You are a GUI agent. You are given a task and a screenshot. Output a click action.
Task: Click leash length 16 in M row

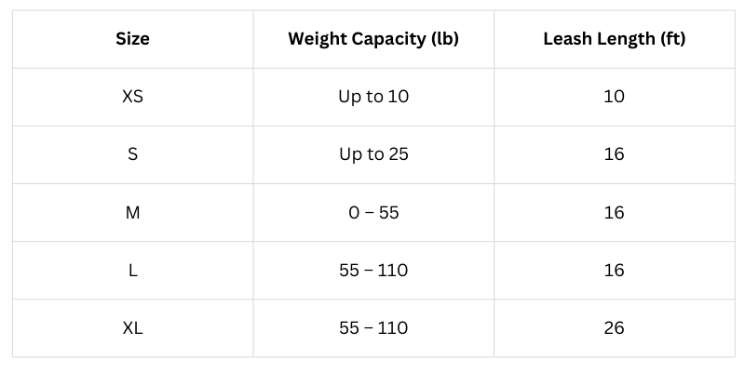click(x=614, y=213)
